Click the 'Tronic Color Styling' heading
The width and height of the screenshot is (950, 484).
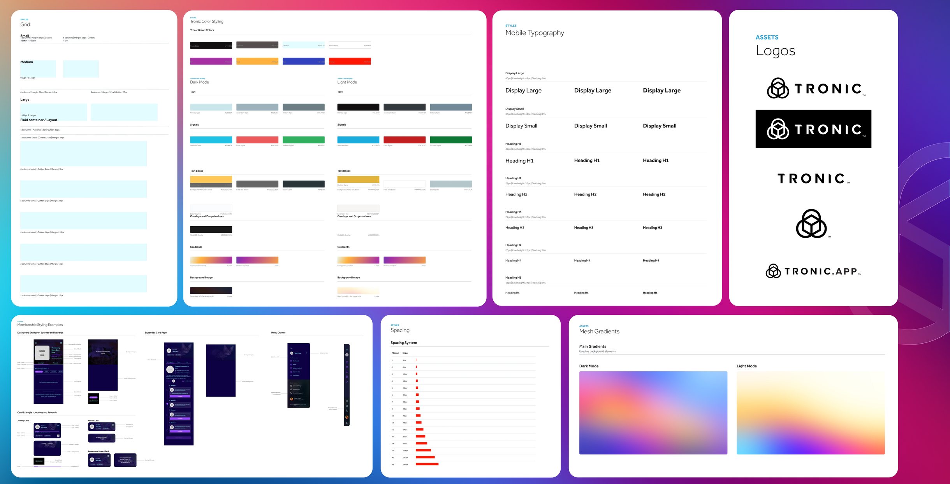(207, 21)
